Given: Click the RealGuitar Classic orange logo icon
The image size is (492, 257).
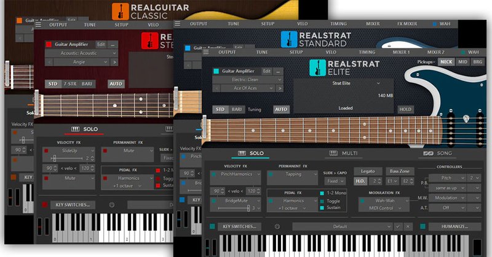Looking at the screenshot, I should 120,12.
